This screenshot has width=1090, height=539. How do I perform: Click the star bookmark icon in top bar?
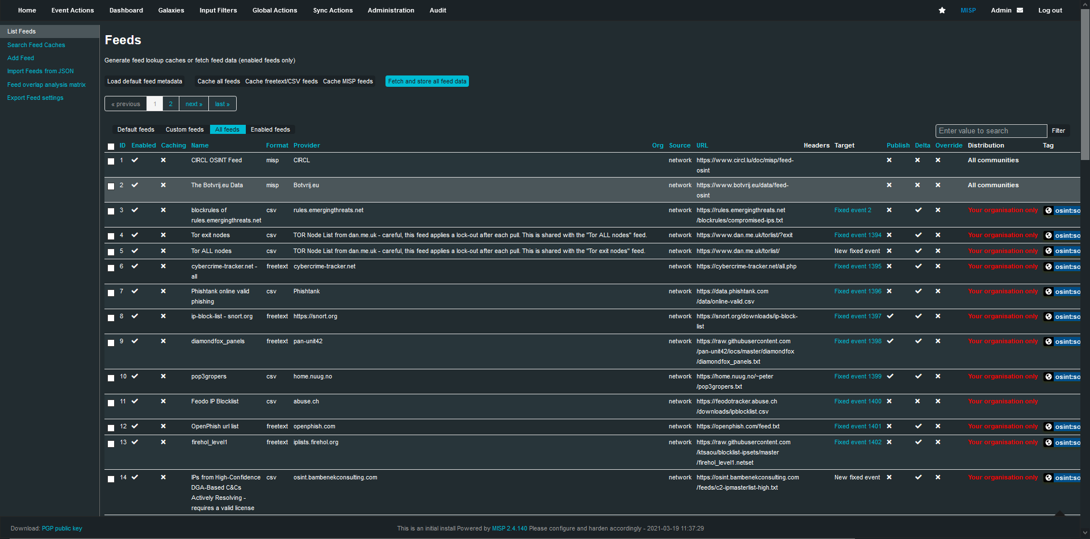pyautogui.click(x=942, y=10)
